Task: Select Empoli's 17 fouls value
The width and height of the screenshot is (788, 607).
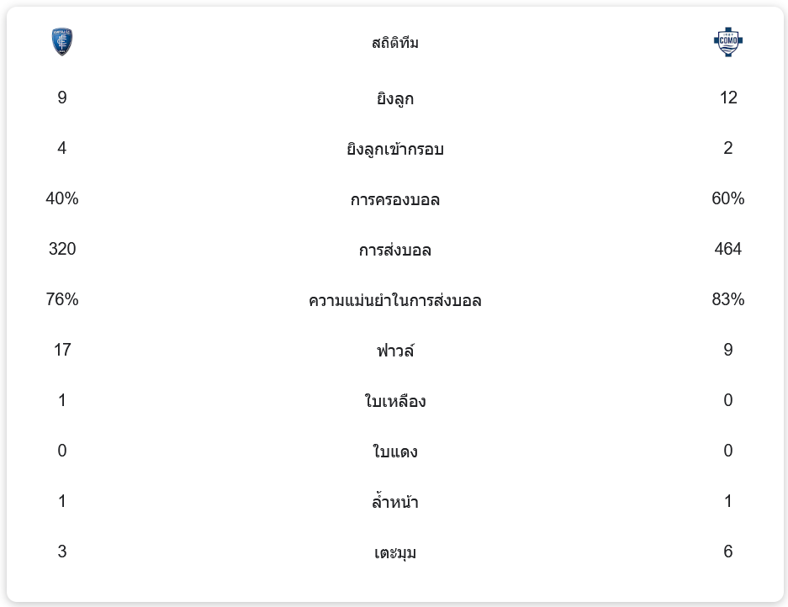Action: point(62,350)
